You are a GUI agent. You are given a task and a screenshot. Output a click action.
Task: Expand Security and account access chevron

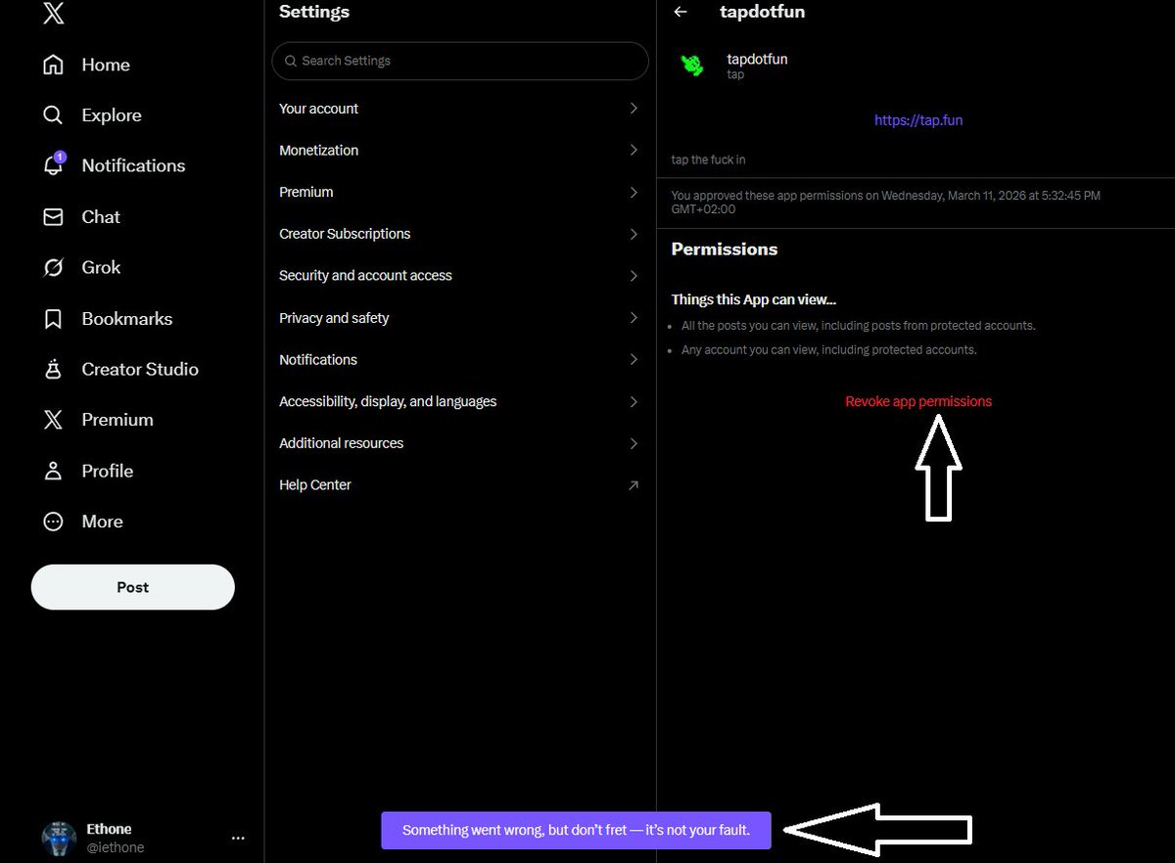tap(634, 276)
